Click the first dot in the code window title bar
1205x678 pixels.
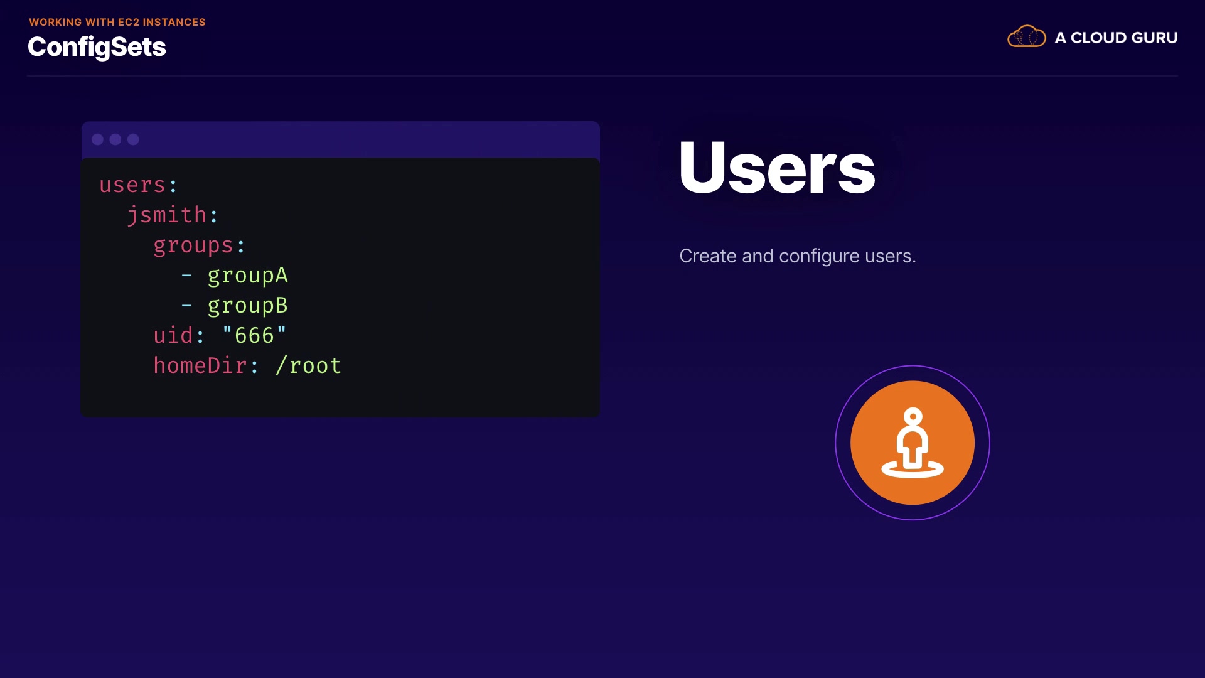[x=97, y=139]
